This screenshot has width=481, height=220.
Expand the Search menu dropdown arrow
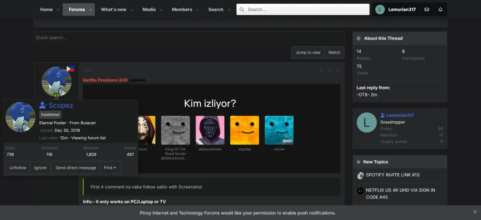coord(229,10)
